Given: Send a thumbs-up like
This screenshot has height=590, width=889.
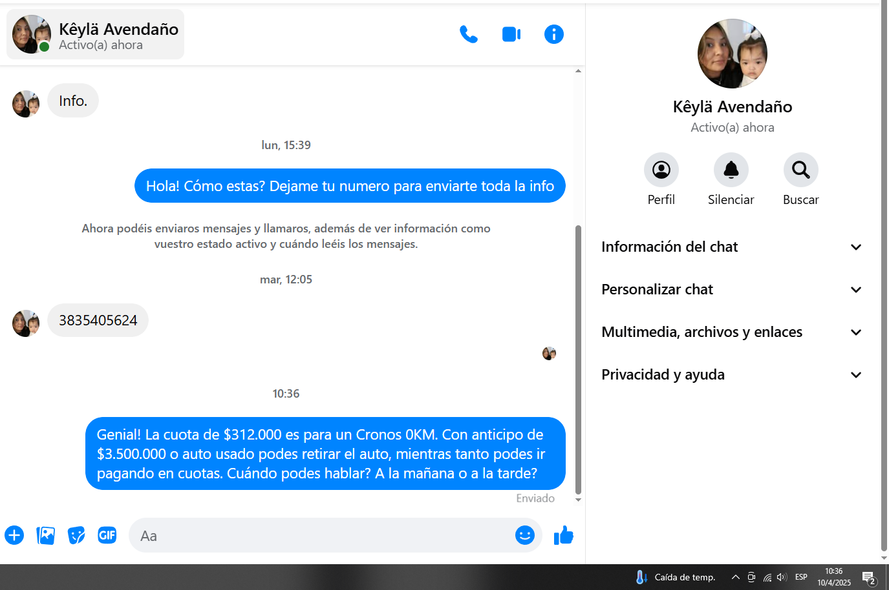Looking at the screenshot, I should 563,535.
